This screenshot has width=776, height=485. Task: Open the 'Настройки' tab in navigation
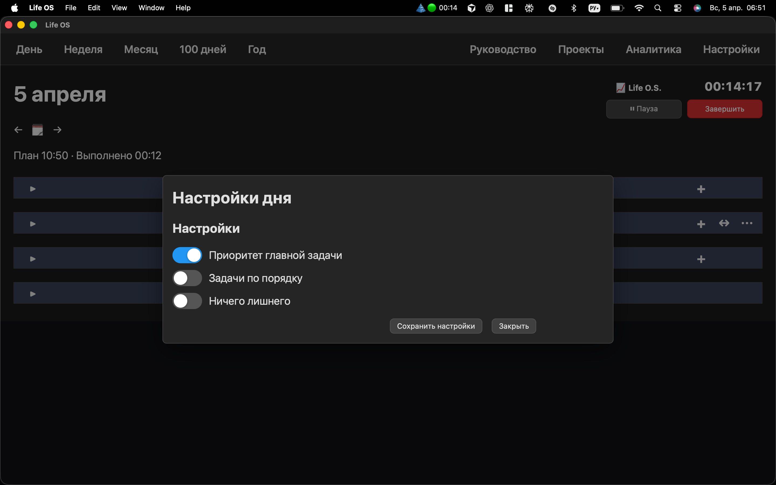tap(731, 49)
